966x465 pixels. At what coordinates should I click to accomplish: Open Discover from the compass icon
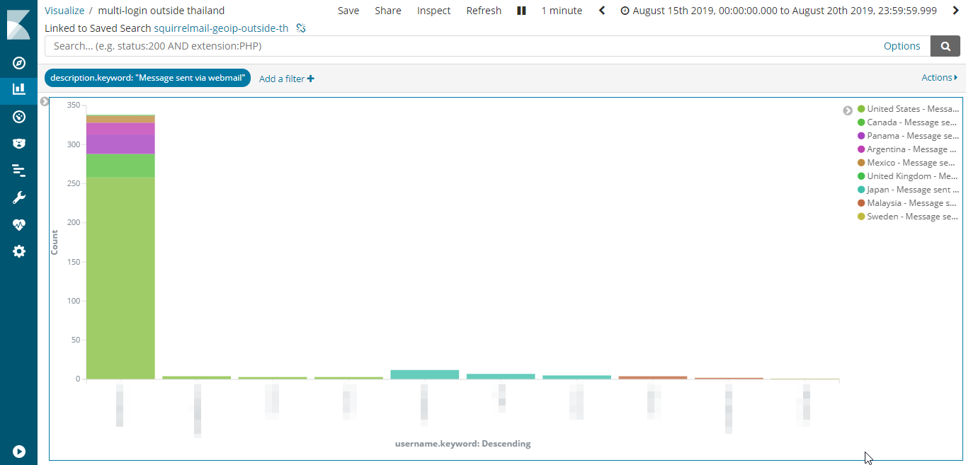(x=19, y=63)
